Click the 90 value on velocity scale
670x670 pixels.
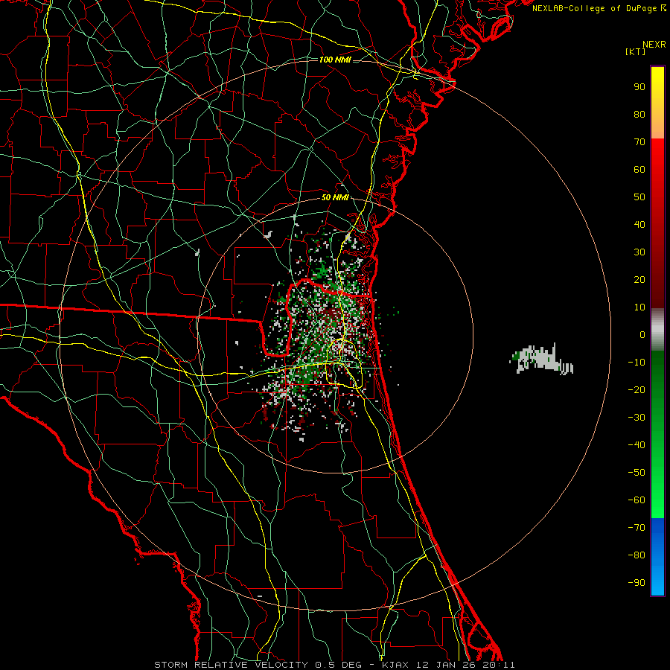639,87
